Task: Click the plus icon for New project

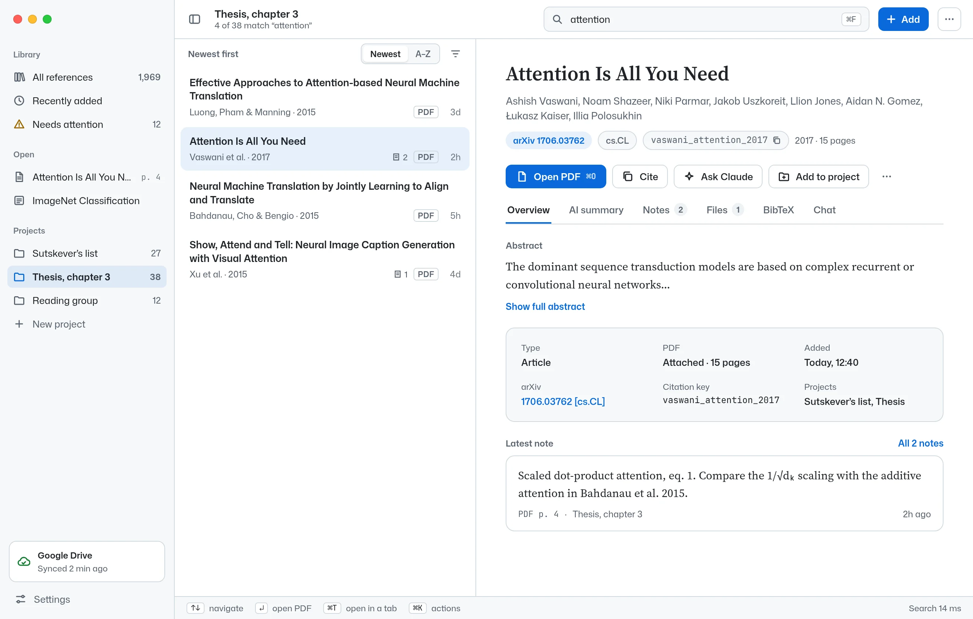Action: [19, 324]
